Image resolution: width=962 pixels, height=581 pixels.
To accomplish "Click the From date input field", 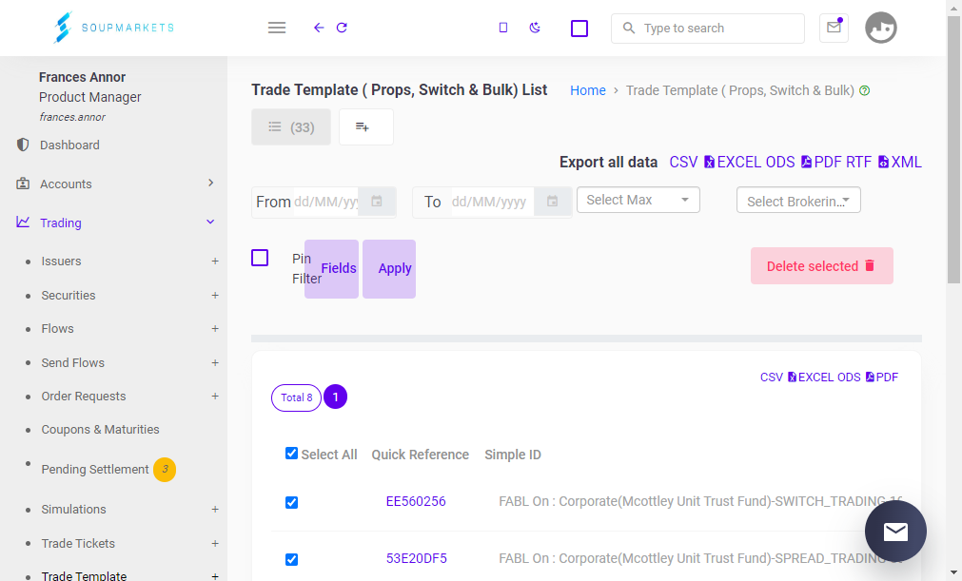I will point(325,202).
